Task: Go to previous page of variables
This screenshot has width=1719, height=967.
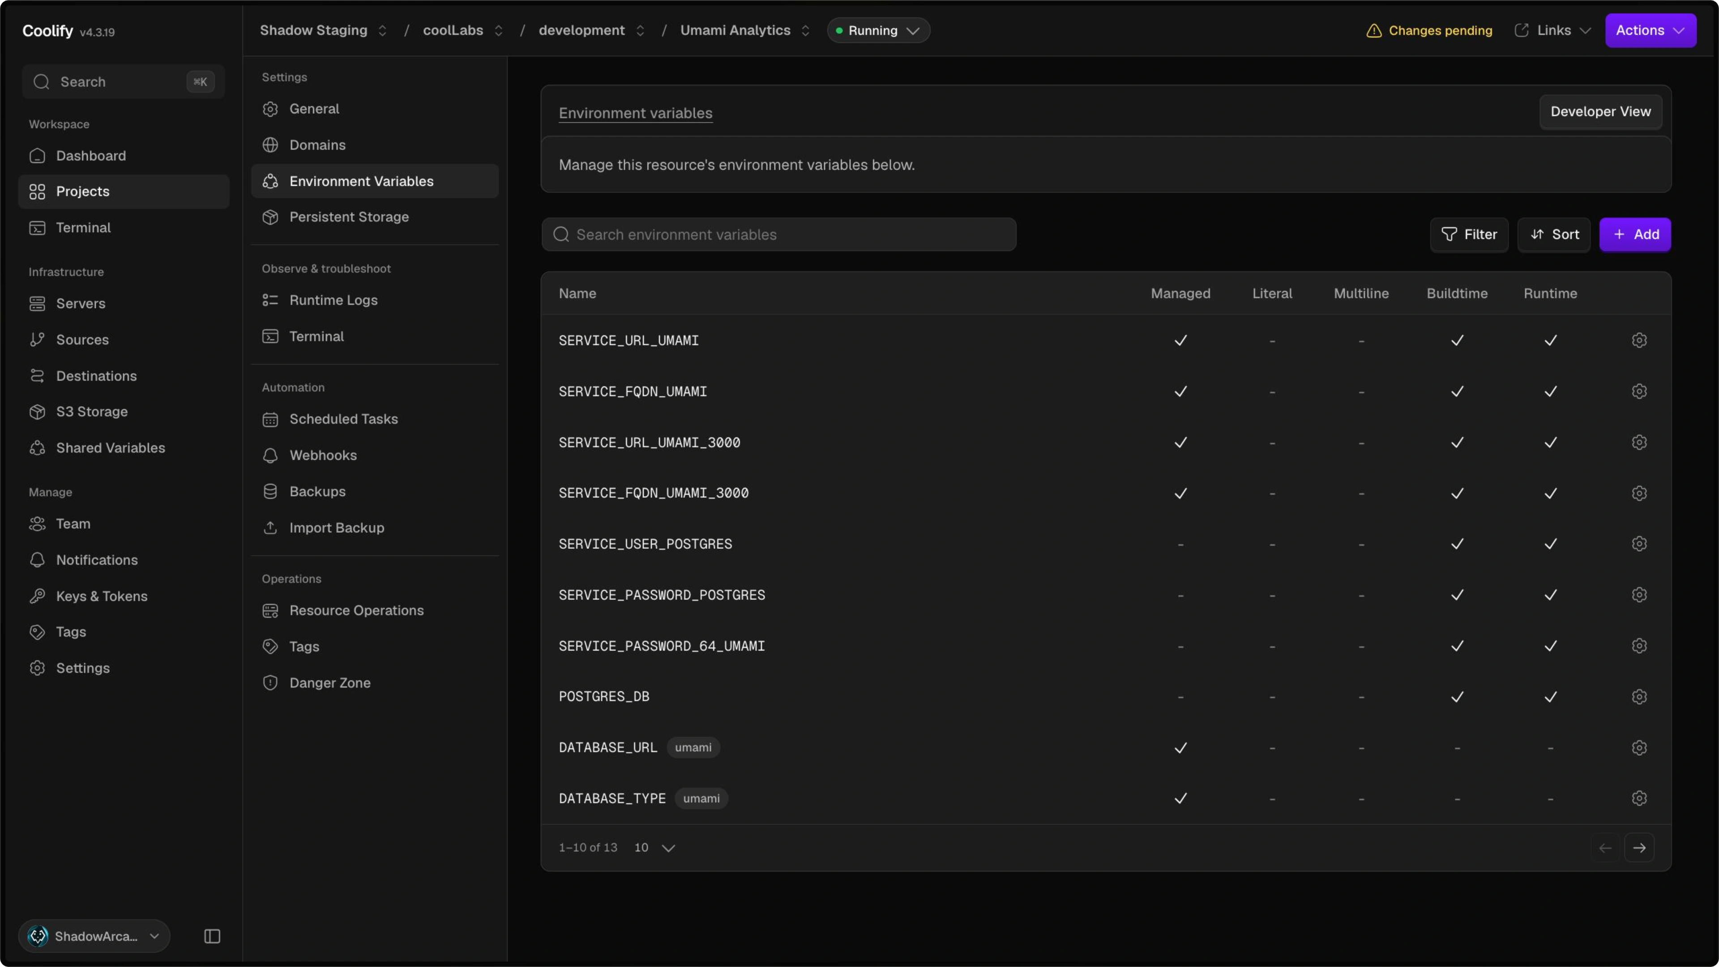Action: (1605, 847)
